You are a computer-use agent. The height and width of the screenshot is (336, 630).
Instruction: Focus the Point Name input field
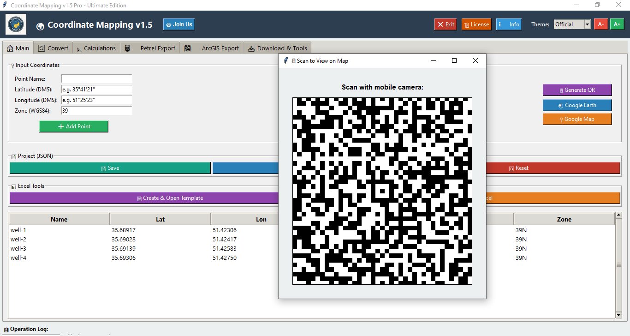point(97,79)
